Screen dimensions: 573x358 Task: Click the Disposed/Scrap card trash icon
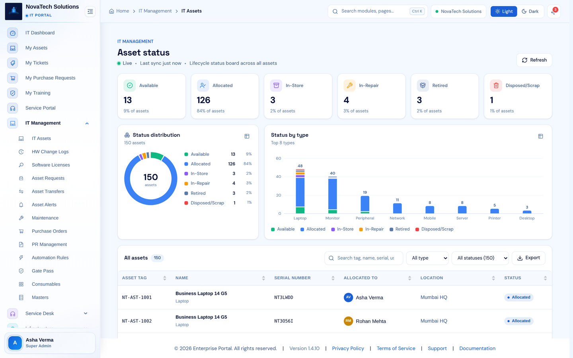pyautogui.click(x=496, y=85)
